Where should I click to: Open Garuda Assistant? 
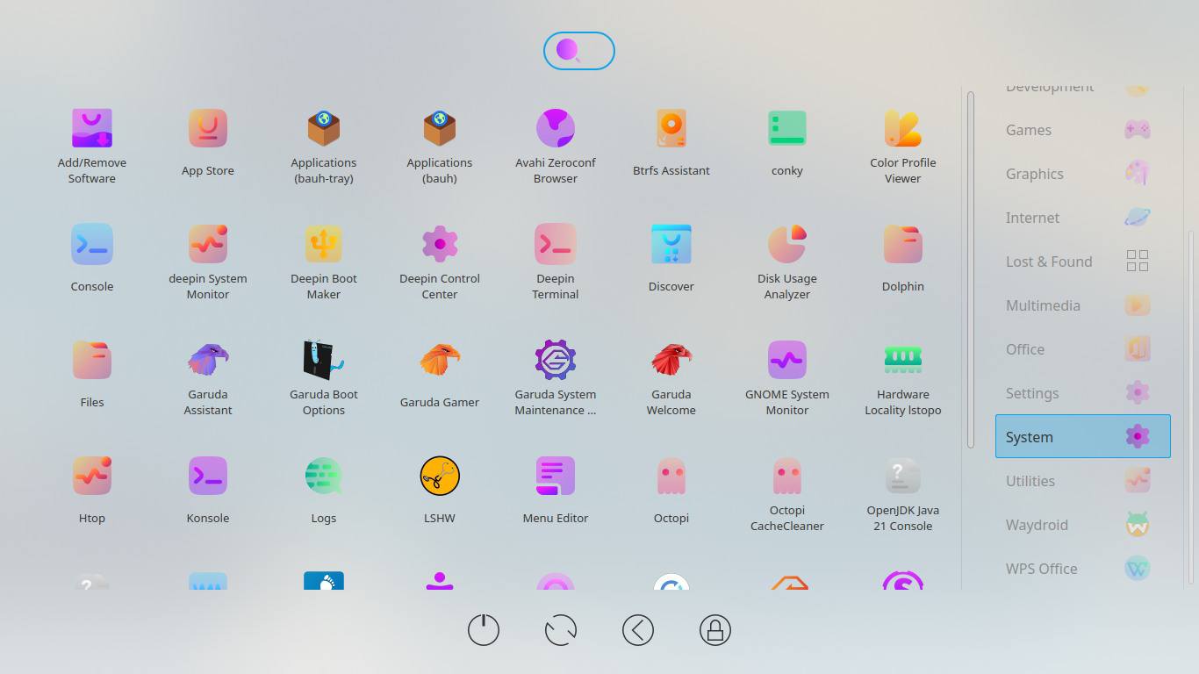(208, 376)
